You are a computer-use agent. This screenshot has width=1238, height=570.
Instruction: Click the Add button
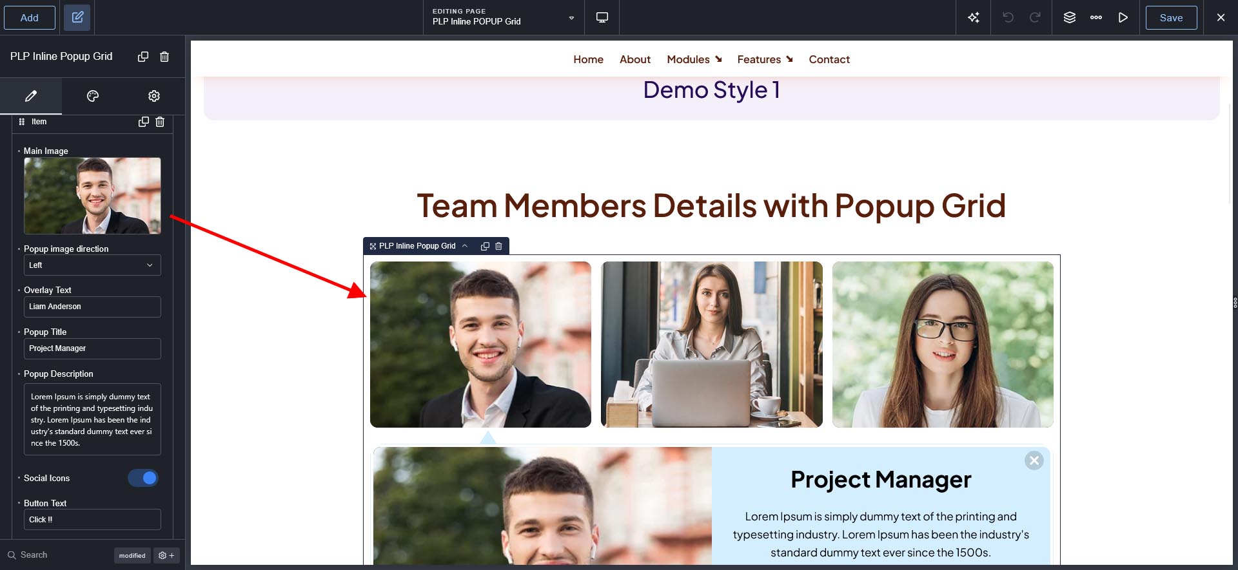tap(30, 17)
